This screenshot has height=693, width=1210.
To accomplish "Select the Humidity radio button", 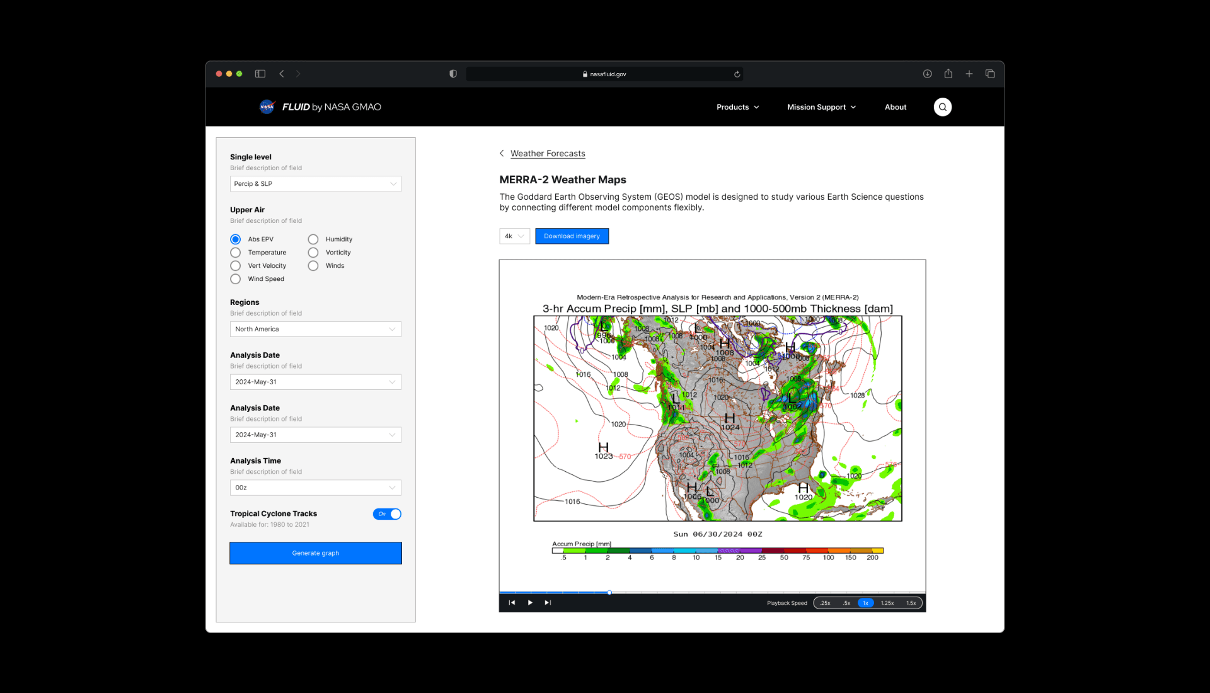I will coord(313,239).
